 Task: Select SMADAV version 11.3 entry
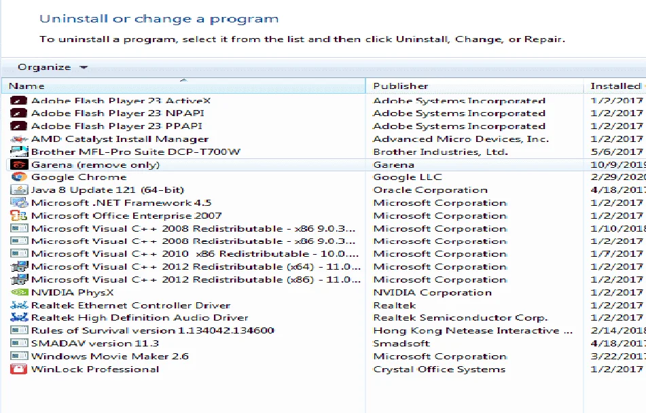(94, 343)
